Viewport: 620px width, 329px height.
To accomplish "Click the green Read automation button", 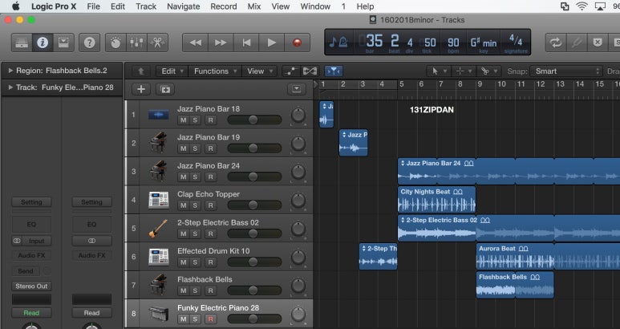I will point(31,313).
